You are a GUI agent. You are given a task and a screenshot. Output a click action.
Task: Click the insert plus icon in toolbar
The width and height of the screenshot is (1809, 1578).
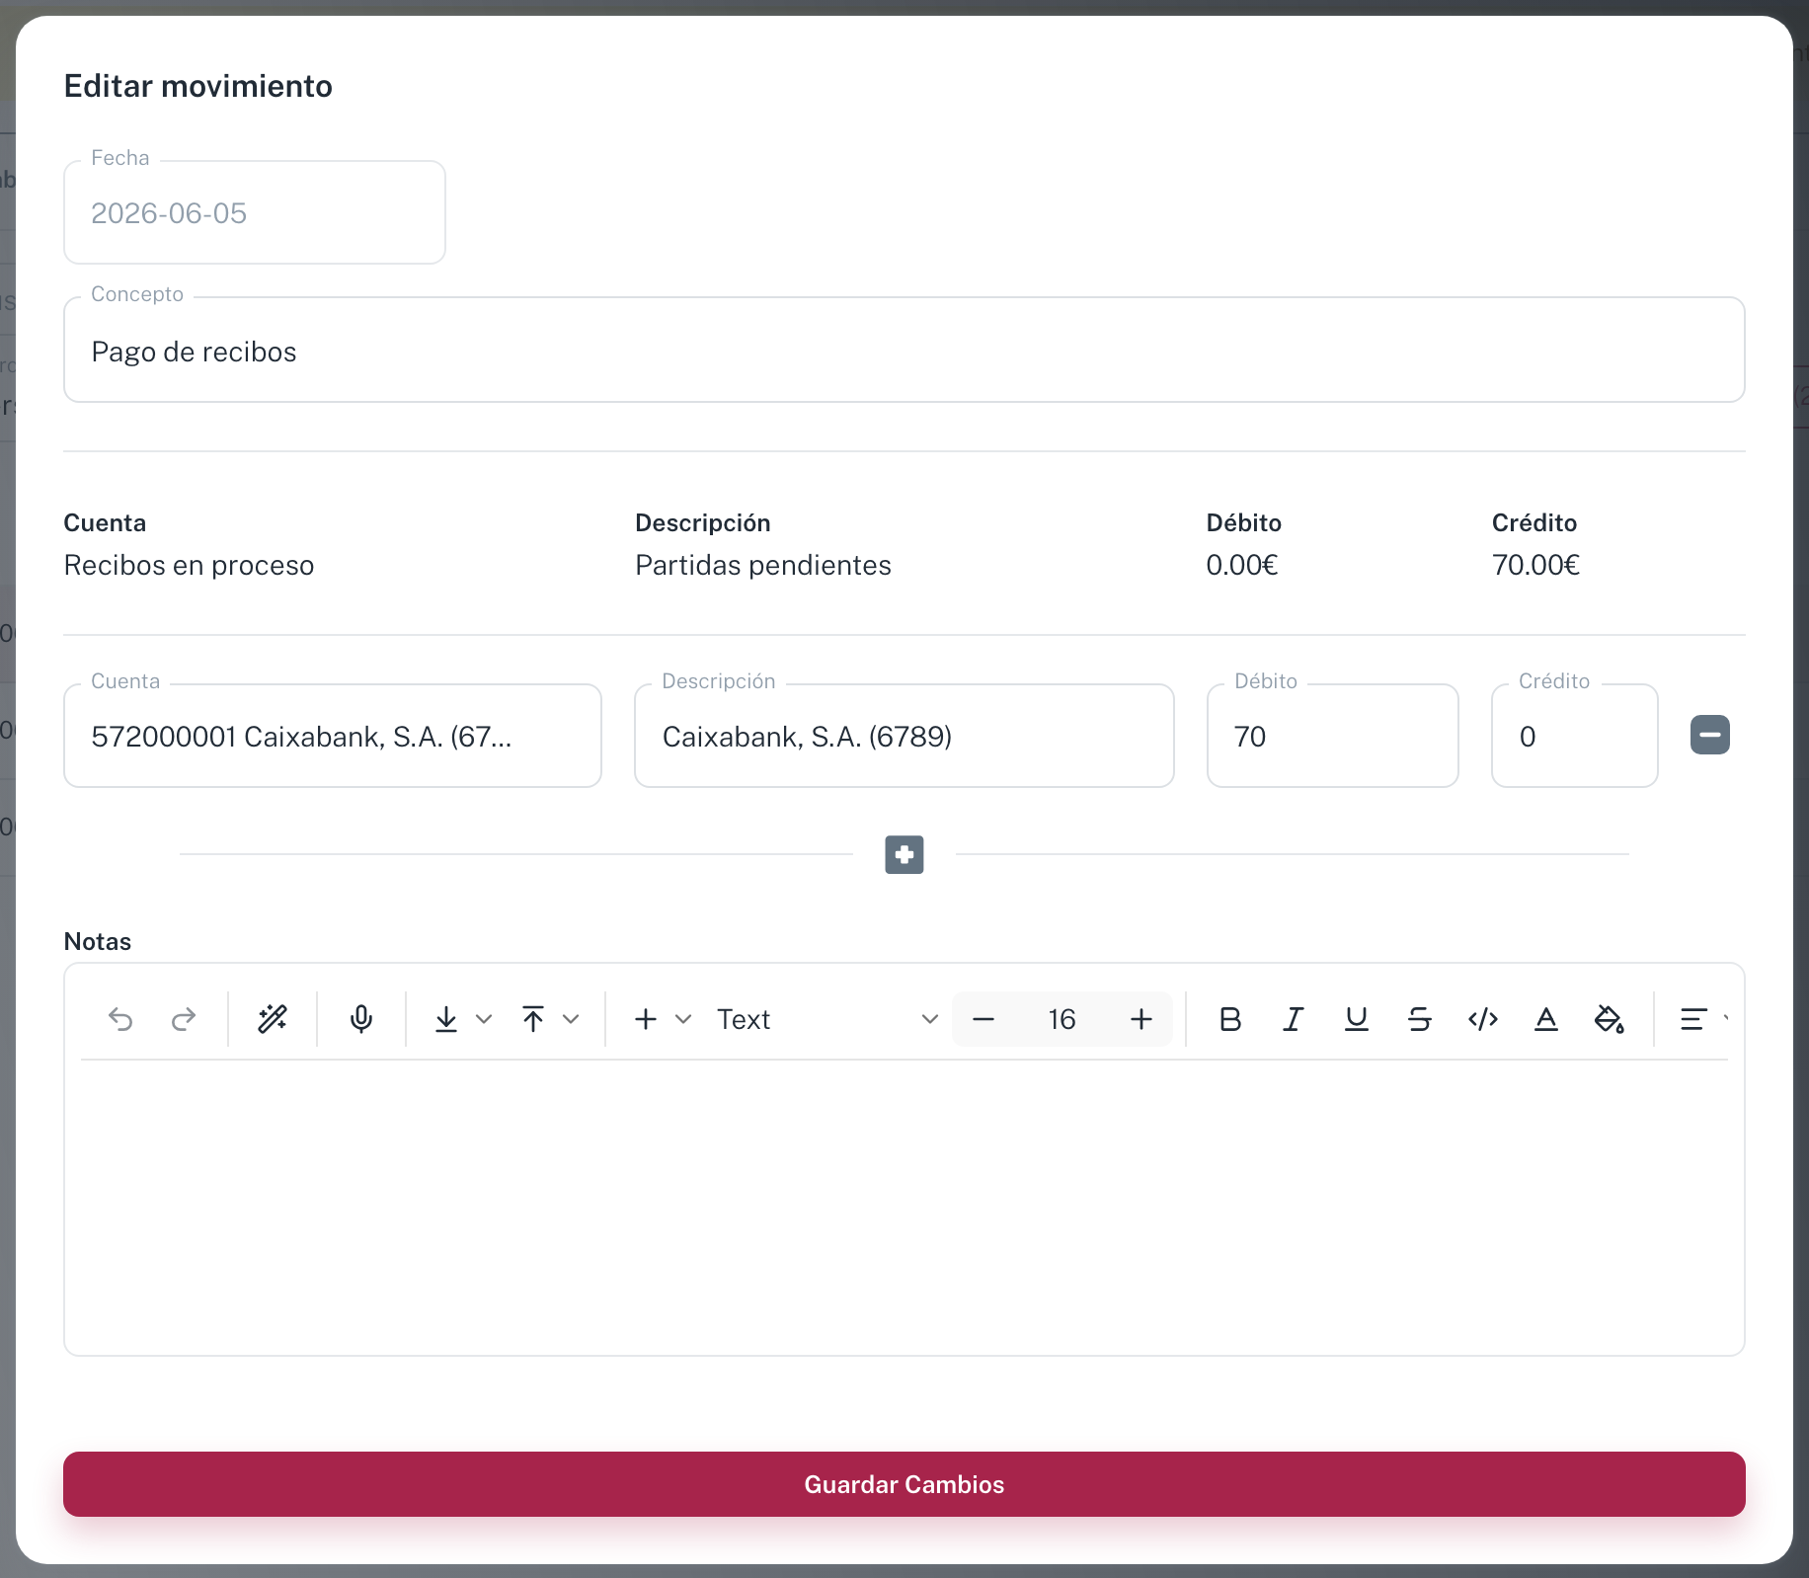tap(646, 1019)
